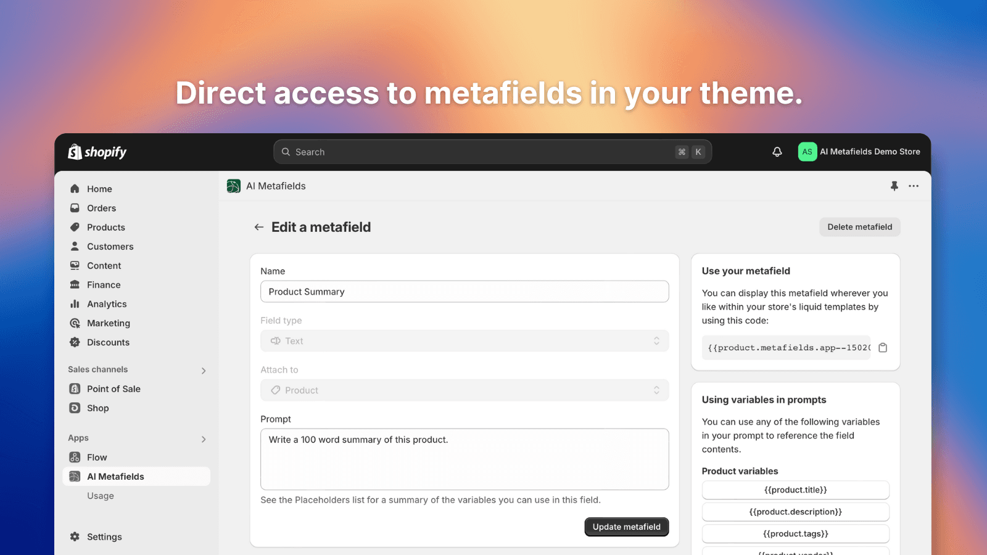
Task: Launch the Flow app from sidebar
Action: click(97, 457)
